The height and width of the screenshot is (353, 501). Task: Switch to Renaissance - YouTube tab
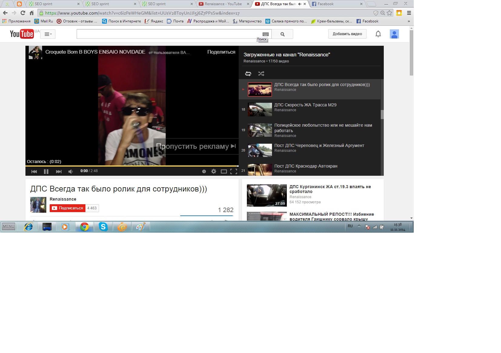click(x=224, y=4)
